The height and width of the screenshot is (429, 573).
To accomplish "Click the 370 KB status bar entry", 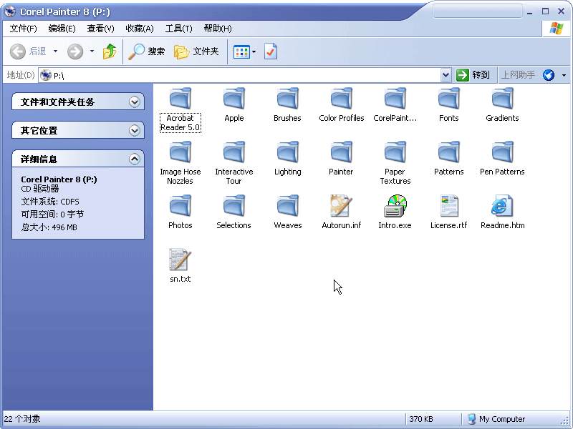I will click(x=421, y=419).
